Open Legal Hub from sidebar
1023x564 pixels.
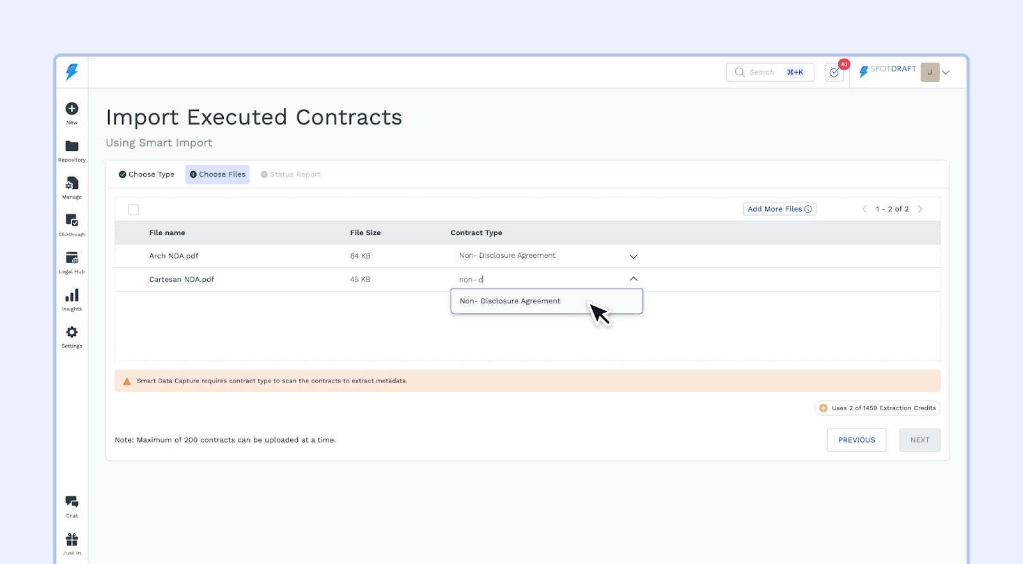pos(72,258)
